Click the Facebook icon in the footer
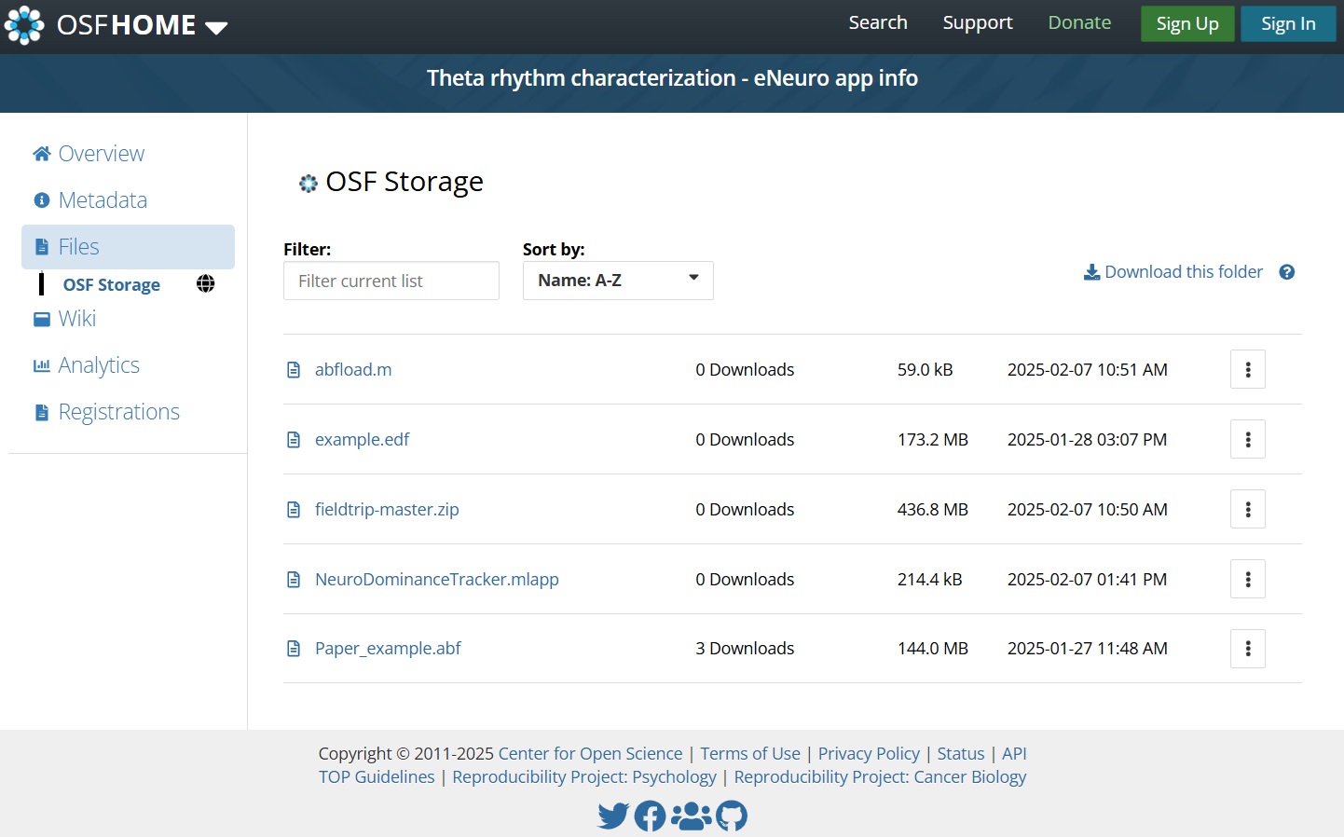Viewport: 1344px width, 837px height. (x=650, y=815)
